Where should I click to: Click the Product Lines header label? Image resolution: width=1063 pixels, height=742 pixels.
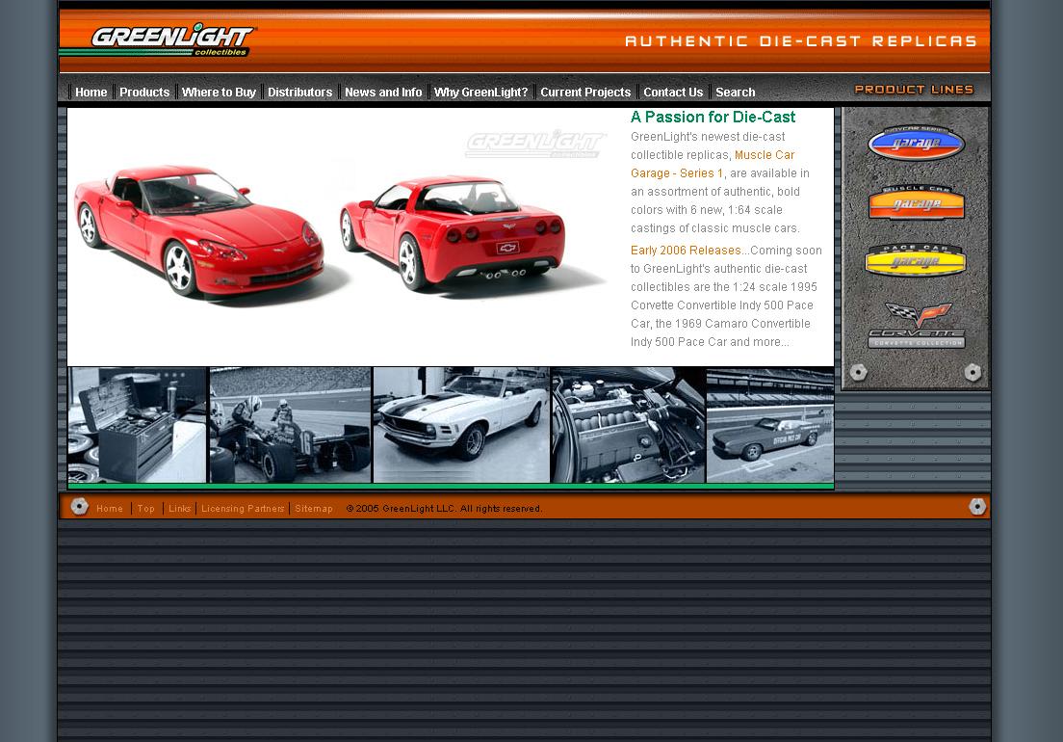coord(914,90)
